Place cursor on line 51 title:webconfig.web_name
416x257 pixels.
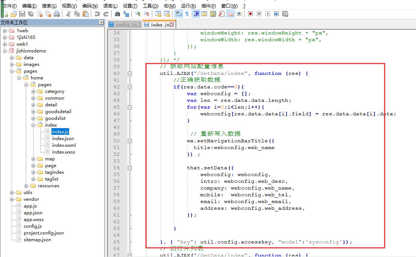[x=234, y=148]
